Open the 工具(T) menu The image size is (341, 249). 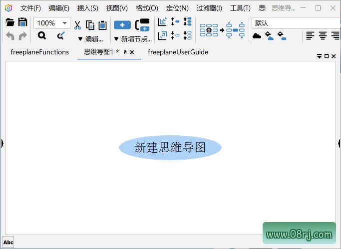(x=240, y=8)
